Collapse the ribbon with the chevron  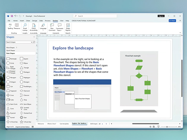tap(180, 32)
